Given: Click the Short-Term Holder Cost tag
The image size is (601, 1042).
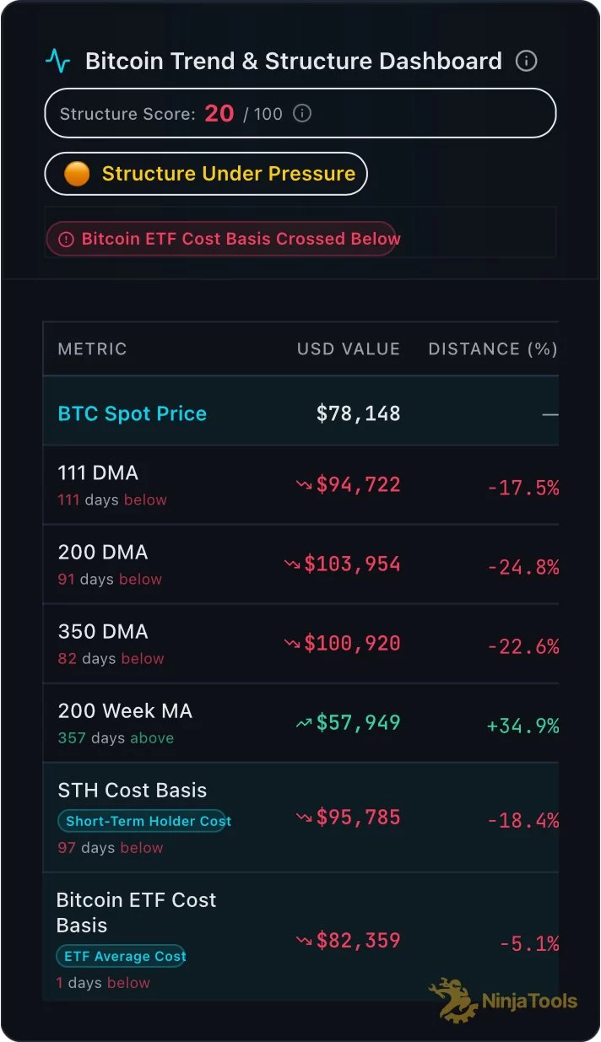Looking at the screenshot, I should coord(142,821).
